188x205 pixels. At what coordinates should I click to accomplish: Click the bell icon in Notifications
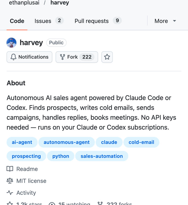(x=13, y=57)
